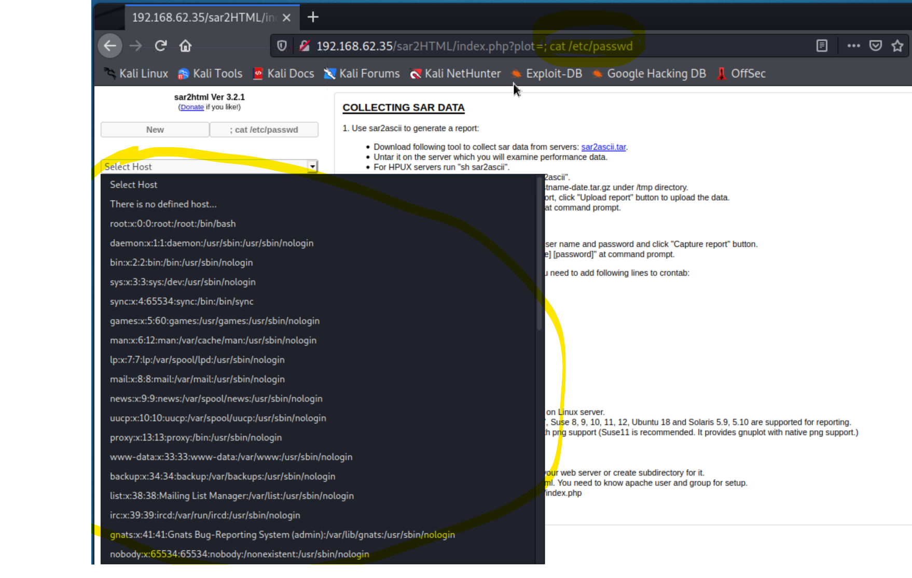Click the insecure connection lock icon
The height and width of the screenshot is (578, 912).
pos(304,46)
